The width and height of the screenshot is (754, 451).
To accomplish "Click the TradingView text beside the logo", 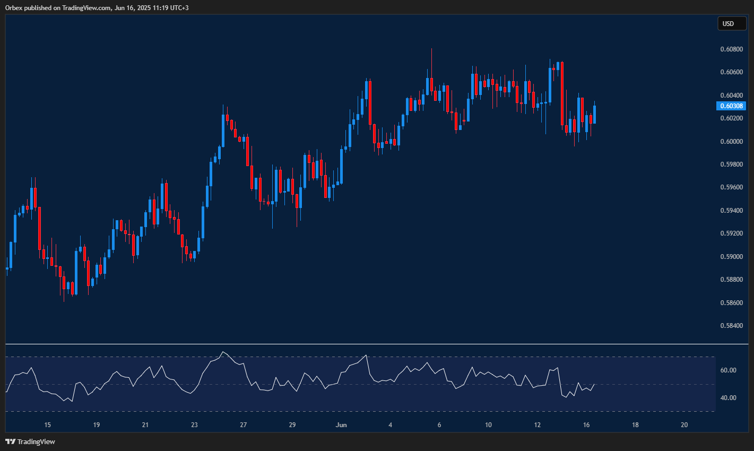I will point(37,441).
